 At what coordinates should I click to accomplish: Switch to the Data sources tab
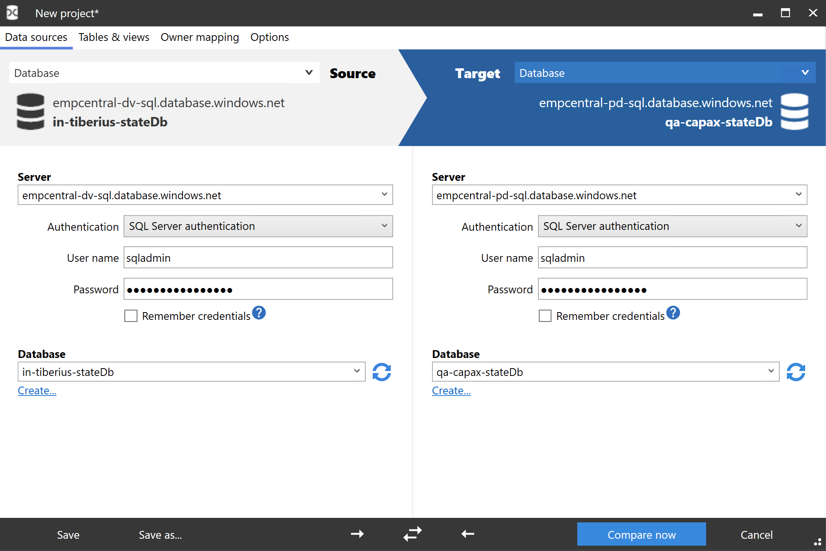36,37
